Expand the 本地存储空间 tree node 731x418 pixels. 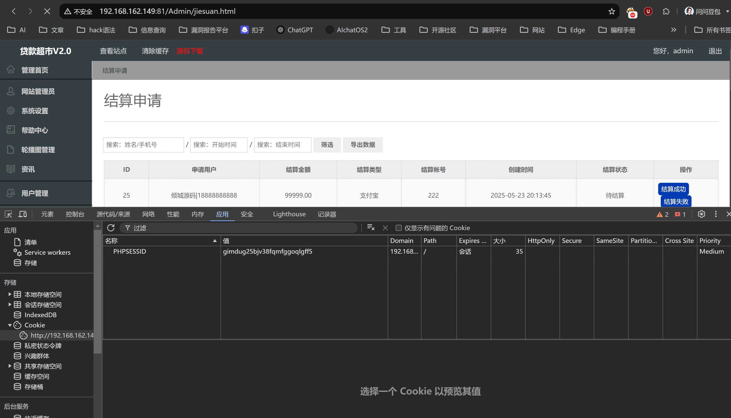[10, 294]
